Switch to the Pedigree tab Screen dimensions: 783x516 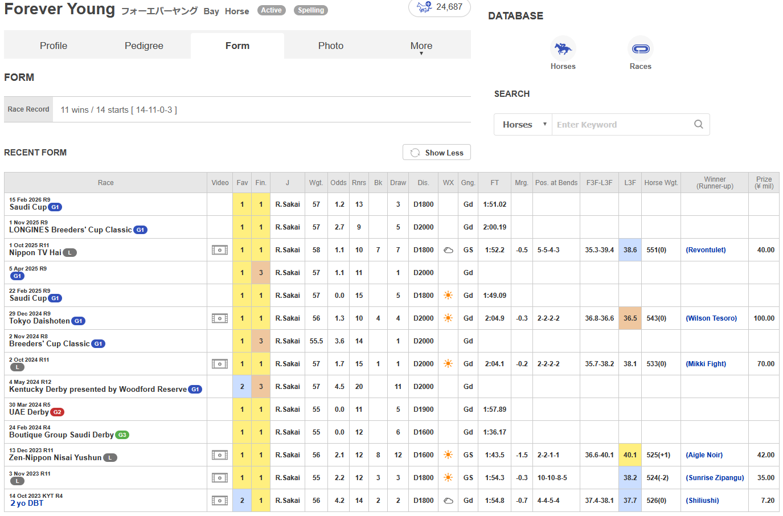click(x=144, y=46)
